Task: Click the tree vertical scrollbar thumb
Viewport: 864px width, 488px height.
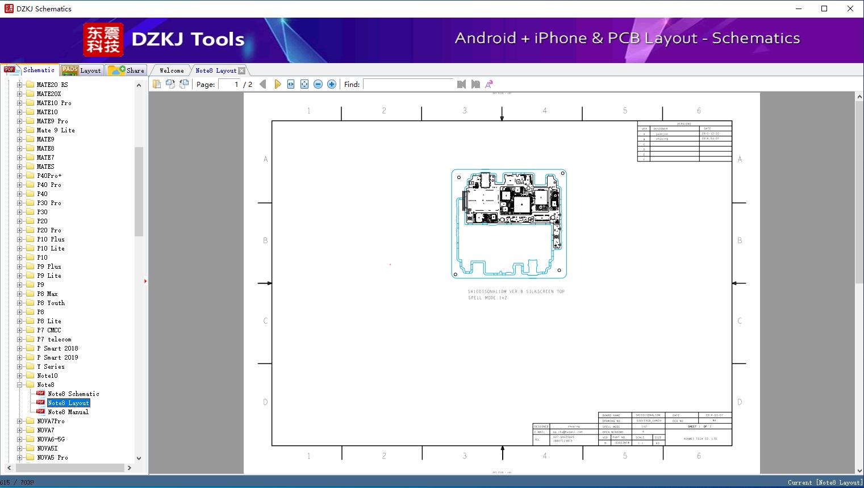Action: [x=139, y=191]
